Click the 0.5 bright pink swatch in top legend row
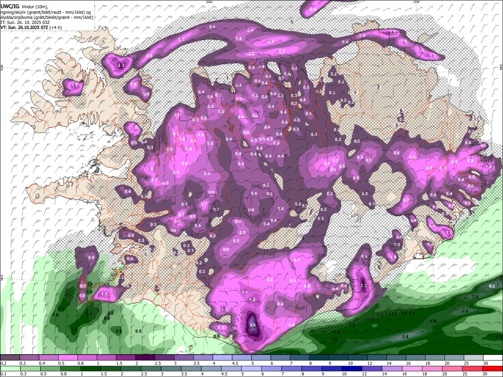Screen dimensions: 503x377 pos(68,358)
